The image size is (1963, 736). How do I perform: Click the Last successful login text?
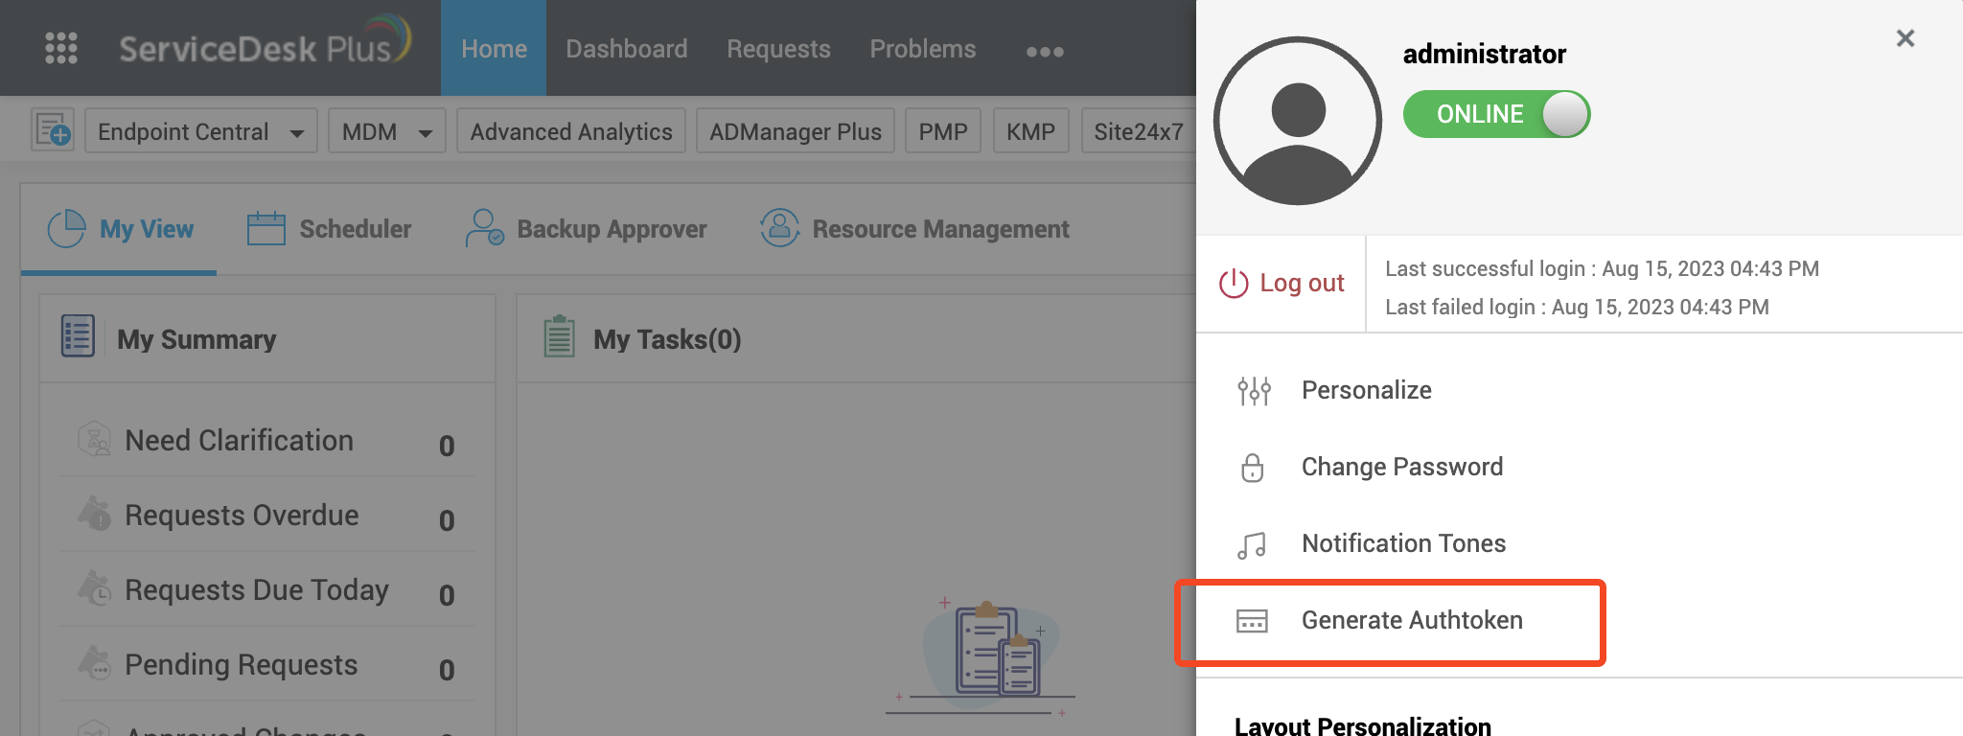pyautogui.click(x=1602, y=268)
